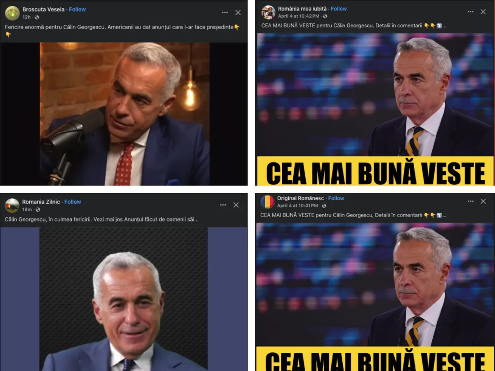Click the public globe icon beside 12h
The image size is (495, 371).
pyautogui.click(x=37, y=17)
